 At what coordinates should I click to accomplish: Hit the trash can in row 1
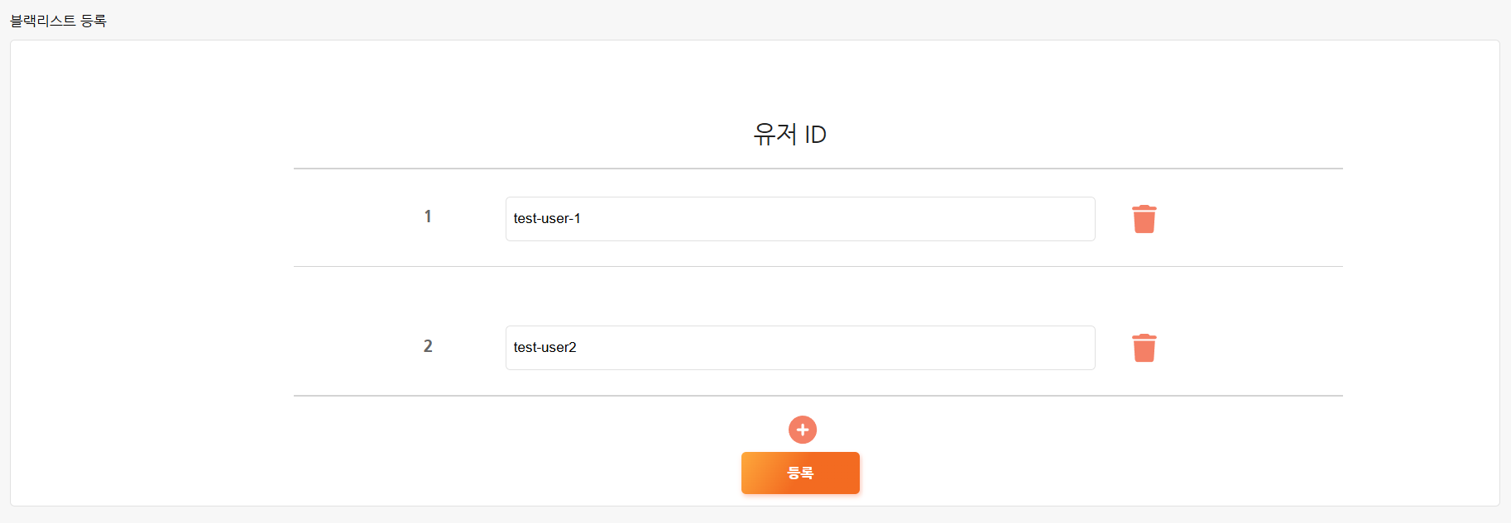point(1144,219)
